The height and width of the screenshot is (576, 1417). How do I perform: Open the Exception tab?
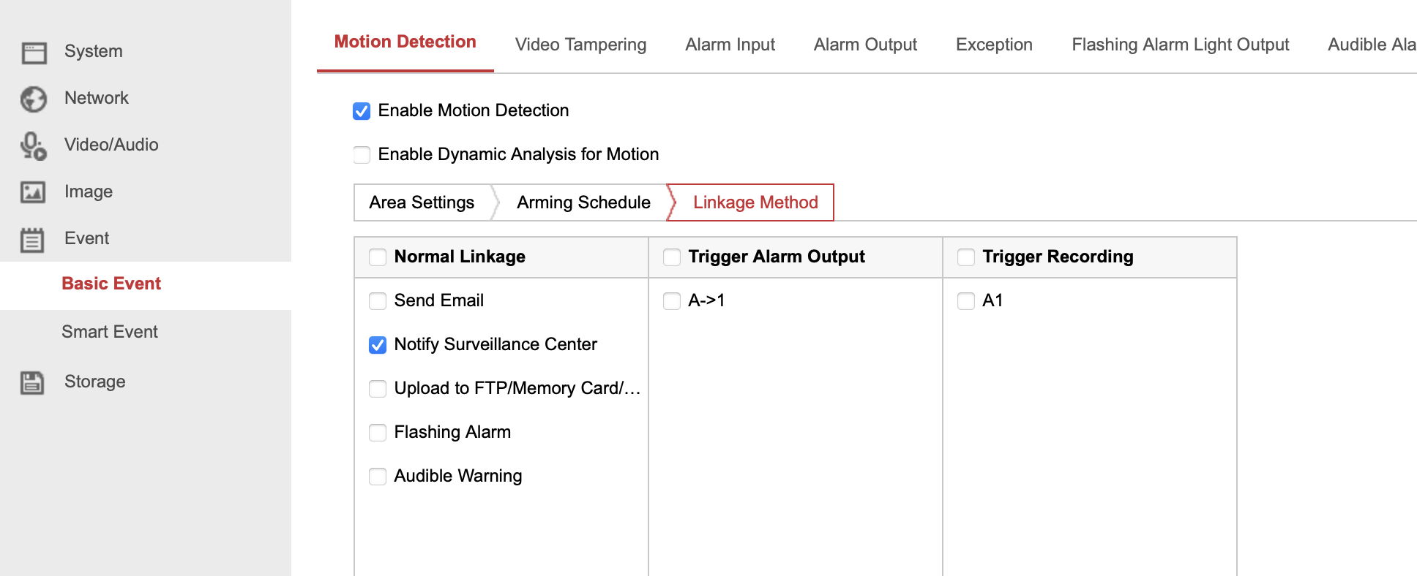[993, 45]
